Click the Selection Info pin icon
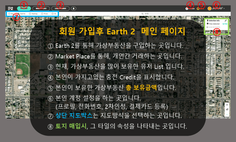Image resolution: width=236 pixels, height=142 pixels. [208, 21]
